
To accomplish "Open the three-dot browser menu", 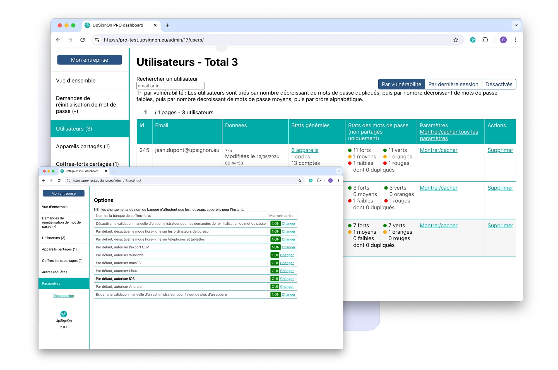I will click(x=516, y=40).
